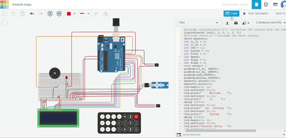Open the notes tool icon
Image resolution: width=286 pixels, height=138 pixels.
click(50, 14)
